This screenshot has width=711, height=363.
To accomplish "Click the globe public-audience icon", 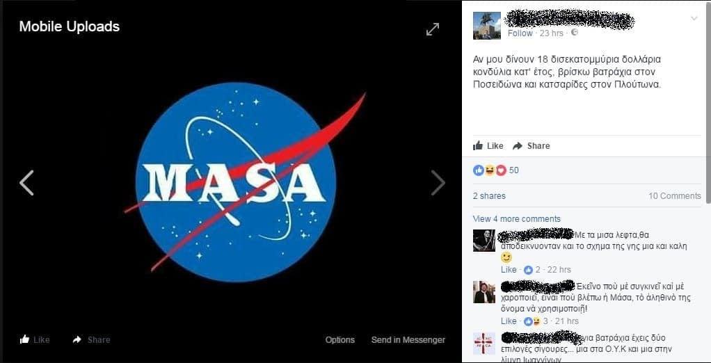I will point(574,33).
